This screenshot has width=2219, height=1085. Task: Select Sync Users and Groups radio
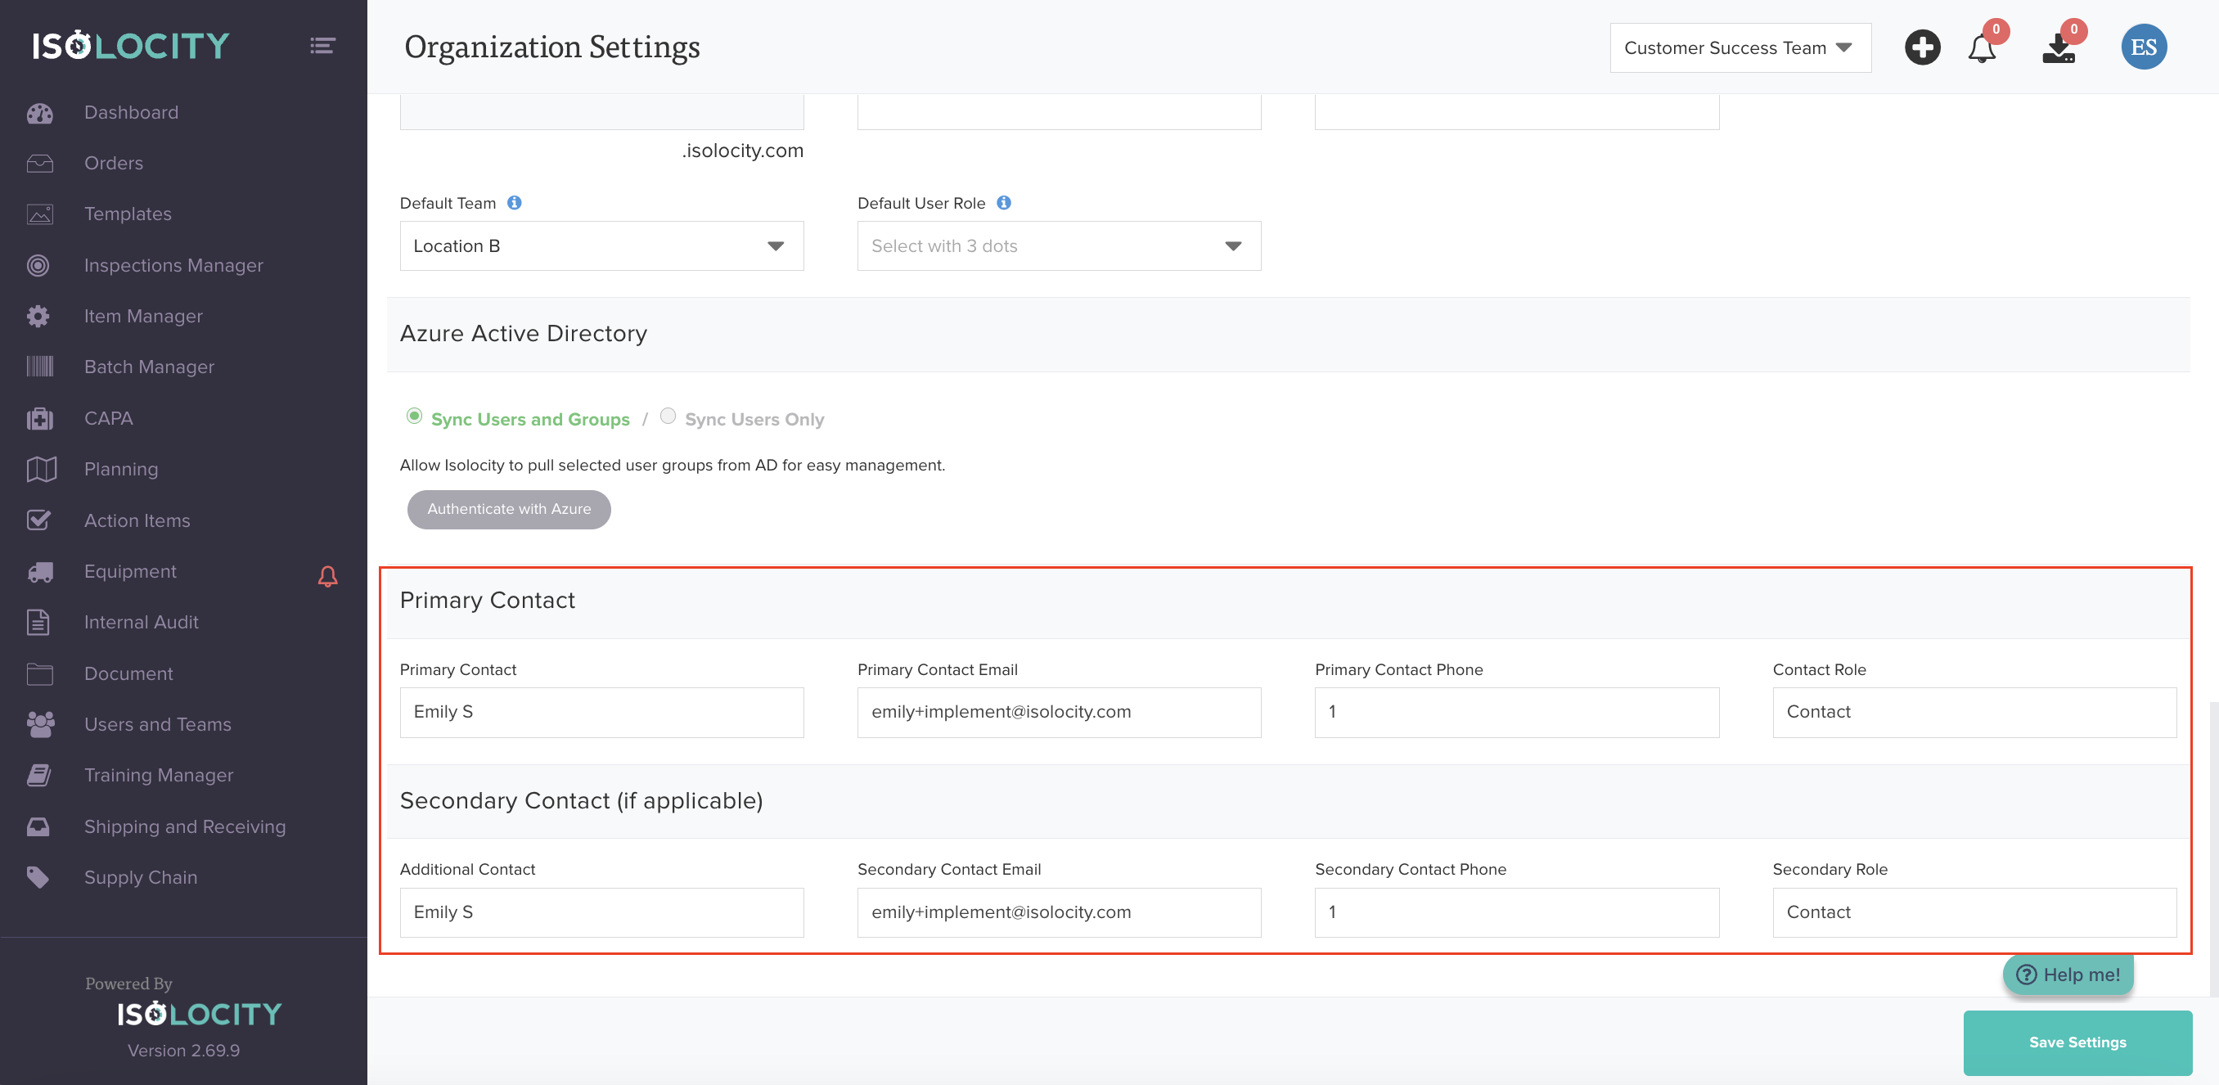coord(414,416)
